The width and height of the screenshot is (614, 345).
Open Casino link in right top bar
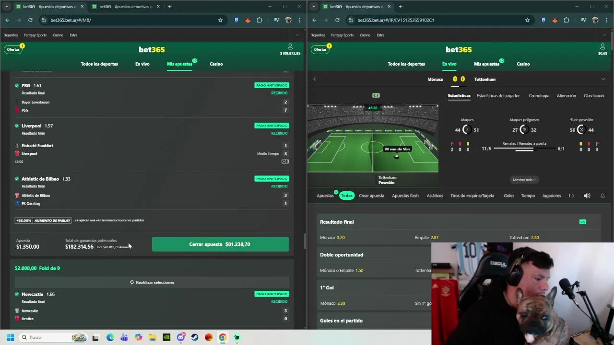pos(365,35)
